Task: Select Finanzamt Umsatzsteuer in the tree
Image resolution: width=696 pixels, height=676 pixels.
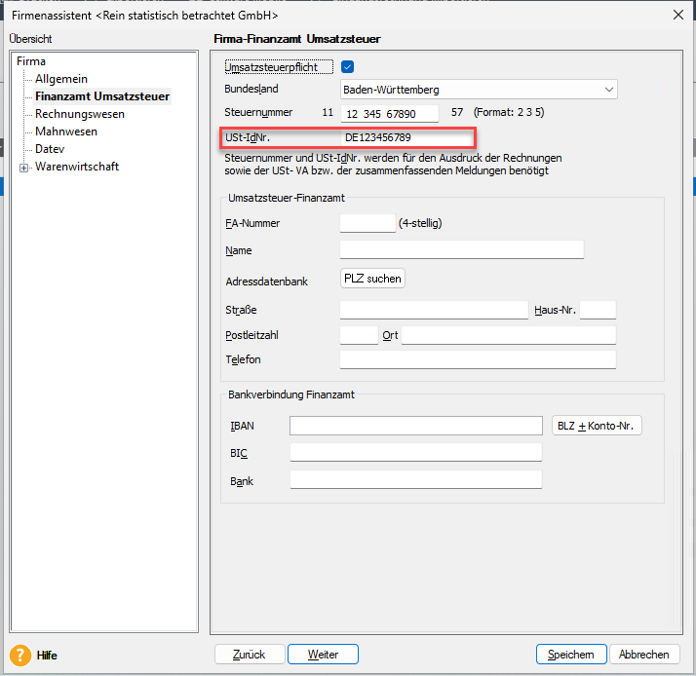Action: pos(102,96)
